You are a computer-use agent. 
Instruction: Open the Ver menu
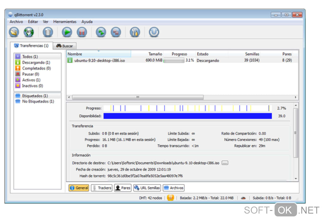46,22
